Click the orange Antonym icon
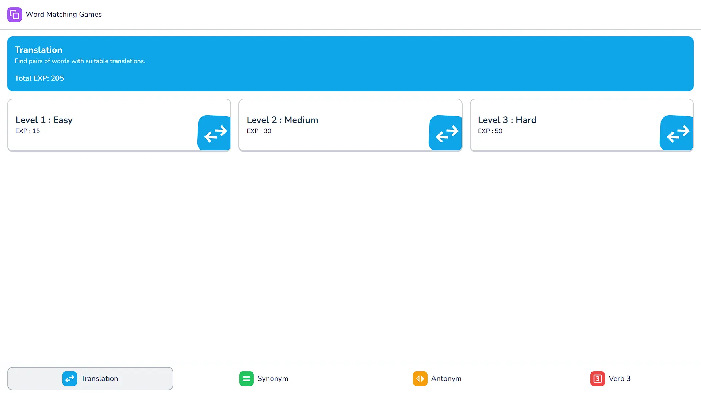Viewport: 701px width, 394px height. point(420,379)
